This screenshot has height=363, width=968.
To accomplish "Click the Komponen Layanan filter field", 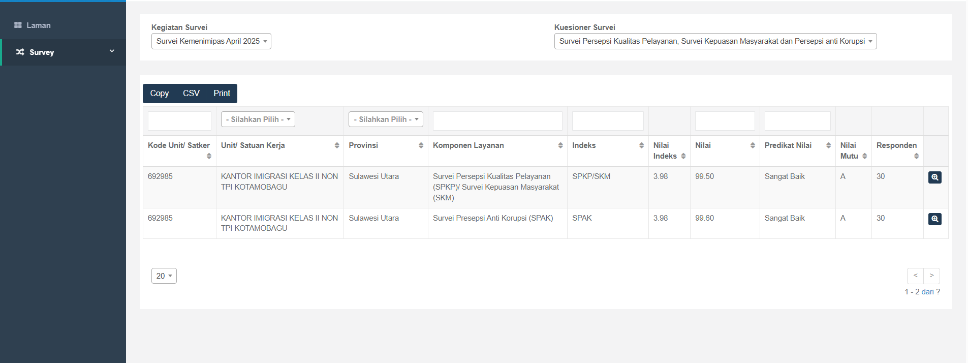I will point(497,121).
